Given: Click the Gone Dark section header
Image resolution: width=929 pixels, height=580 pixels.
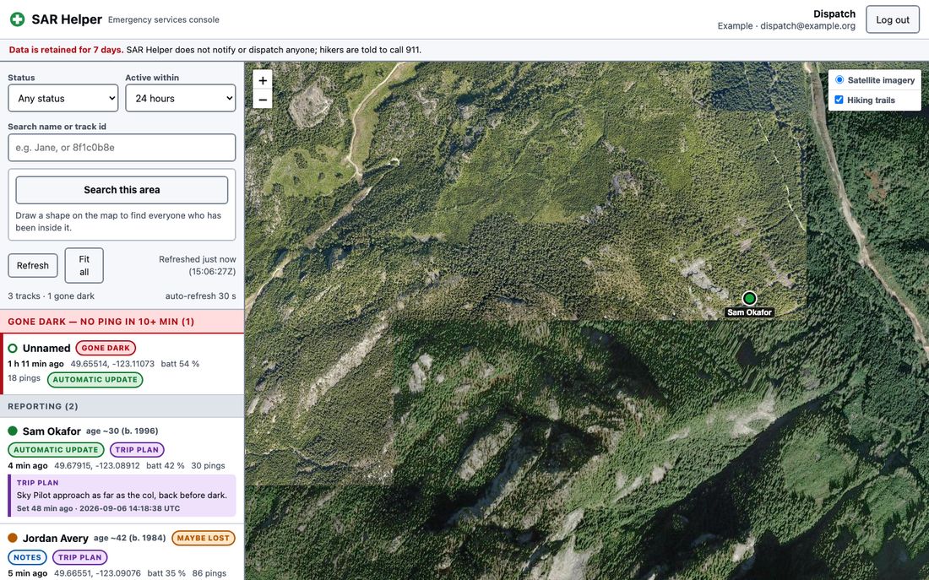Looking at the screenshot, I should (x=122, y=321).
